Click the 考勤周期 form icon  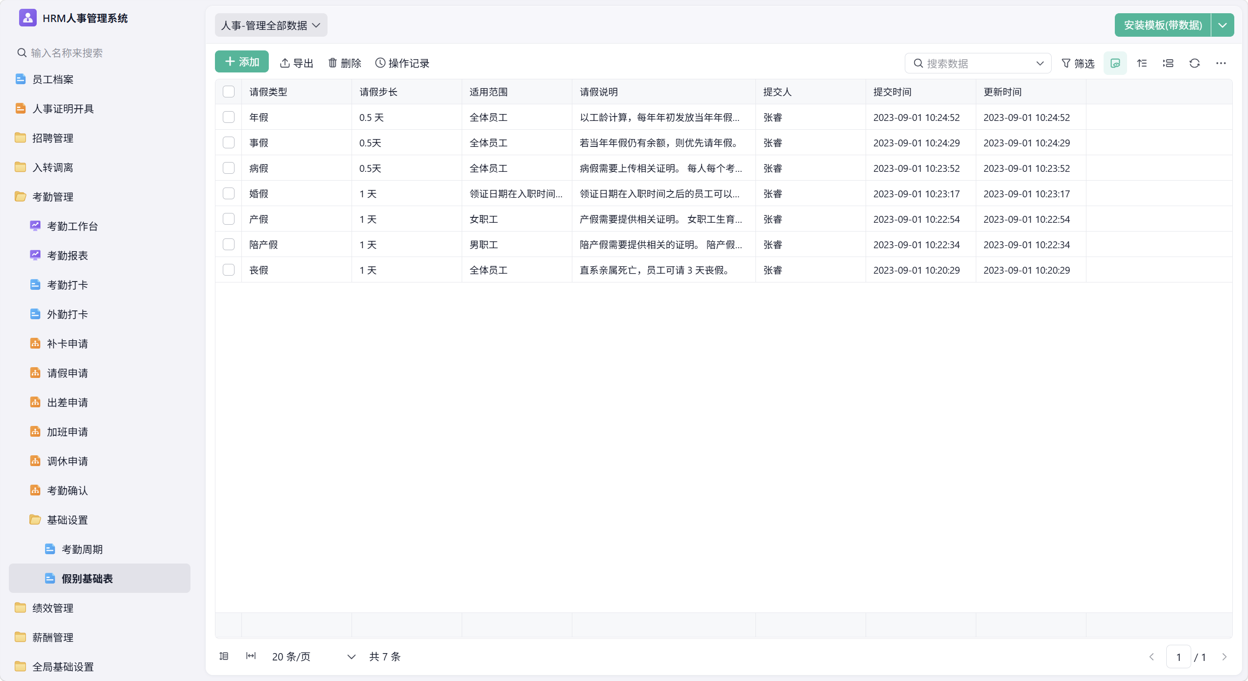(x=50, y=549)
